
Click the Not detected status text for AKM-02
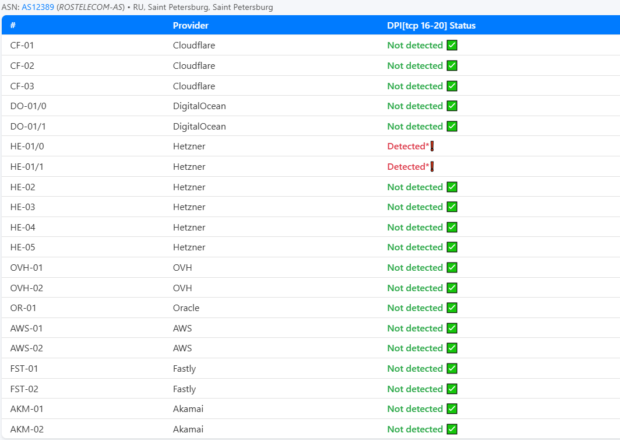click(x=415, y=429)
